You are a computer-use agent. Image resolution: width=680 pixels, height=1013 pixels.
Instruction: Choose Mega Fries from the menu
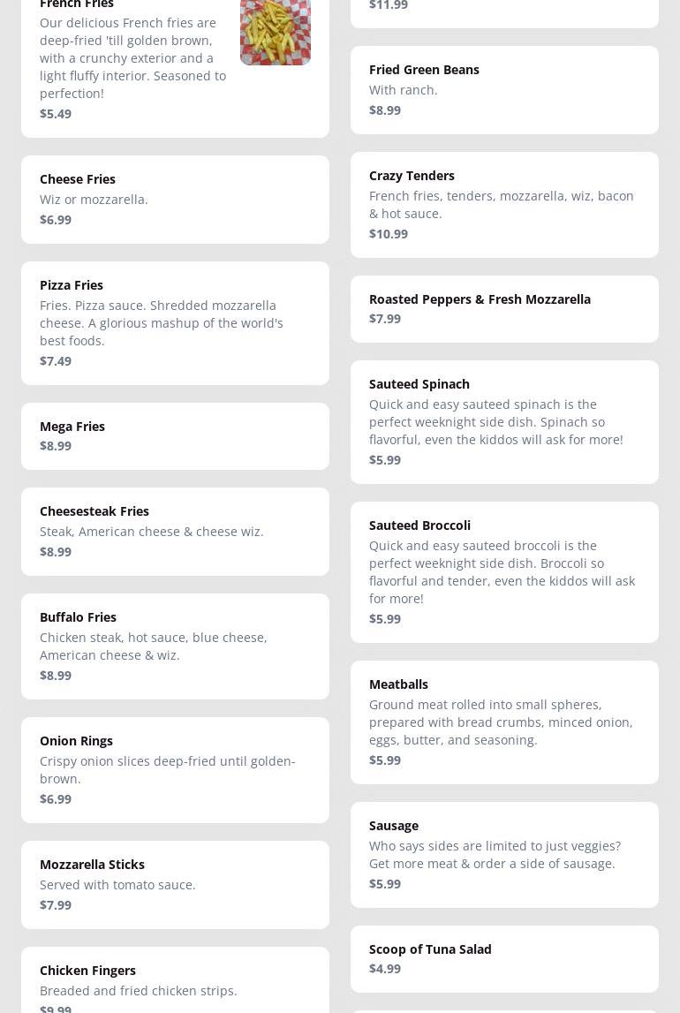coord(175,436)
